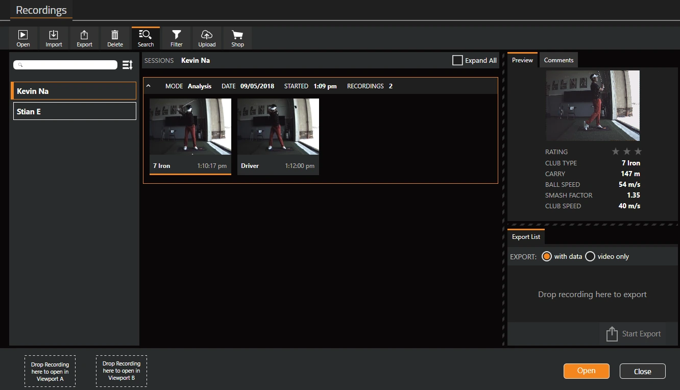Select the 'with data' export option
The width and height of the screenshot is (680, 390).
546,256
